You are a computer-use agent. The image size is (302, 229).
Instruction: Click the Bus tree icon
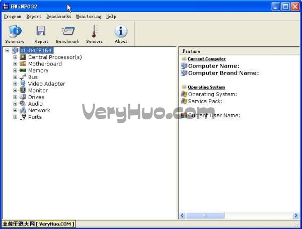click(x=23, y=77)
